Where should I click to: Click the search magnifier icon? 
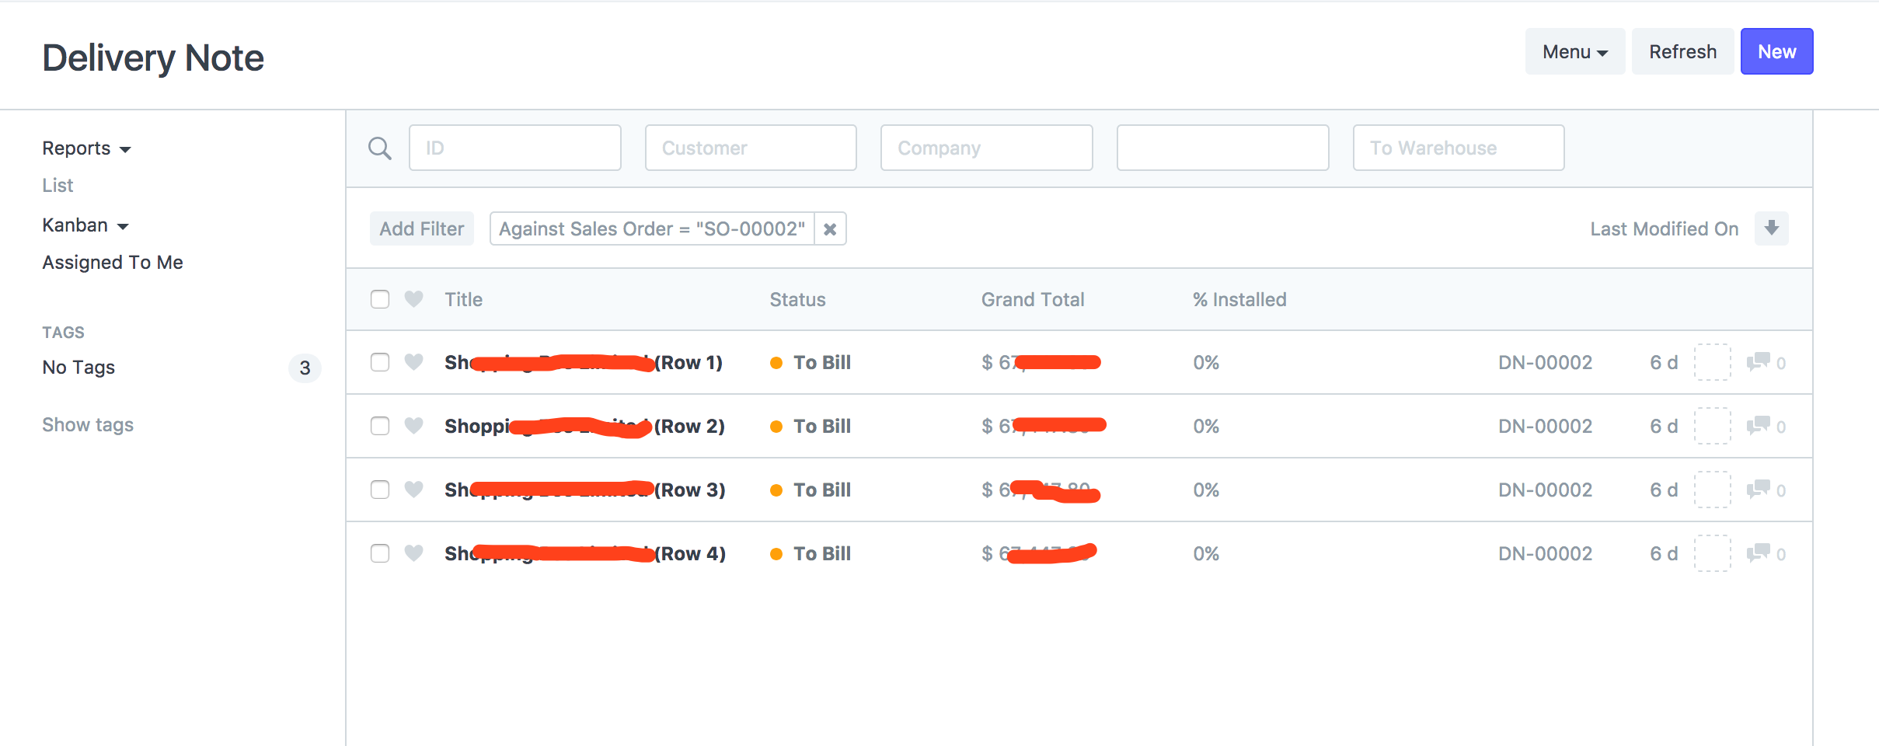(x=380, y=147)
